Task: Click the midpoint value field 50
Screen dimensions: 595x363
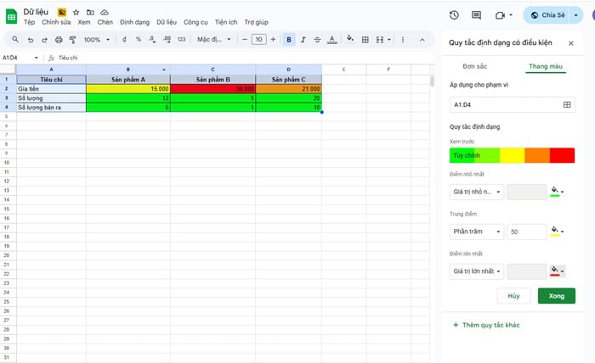Action: point(527,232)
